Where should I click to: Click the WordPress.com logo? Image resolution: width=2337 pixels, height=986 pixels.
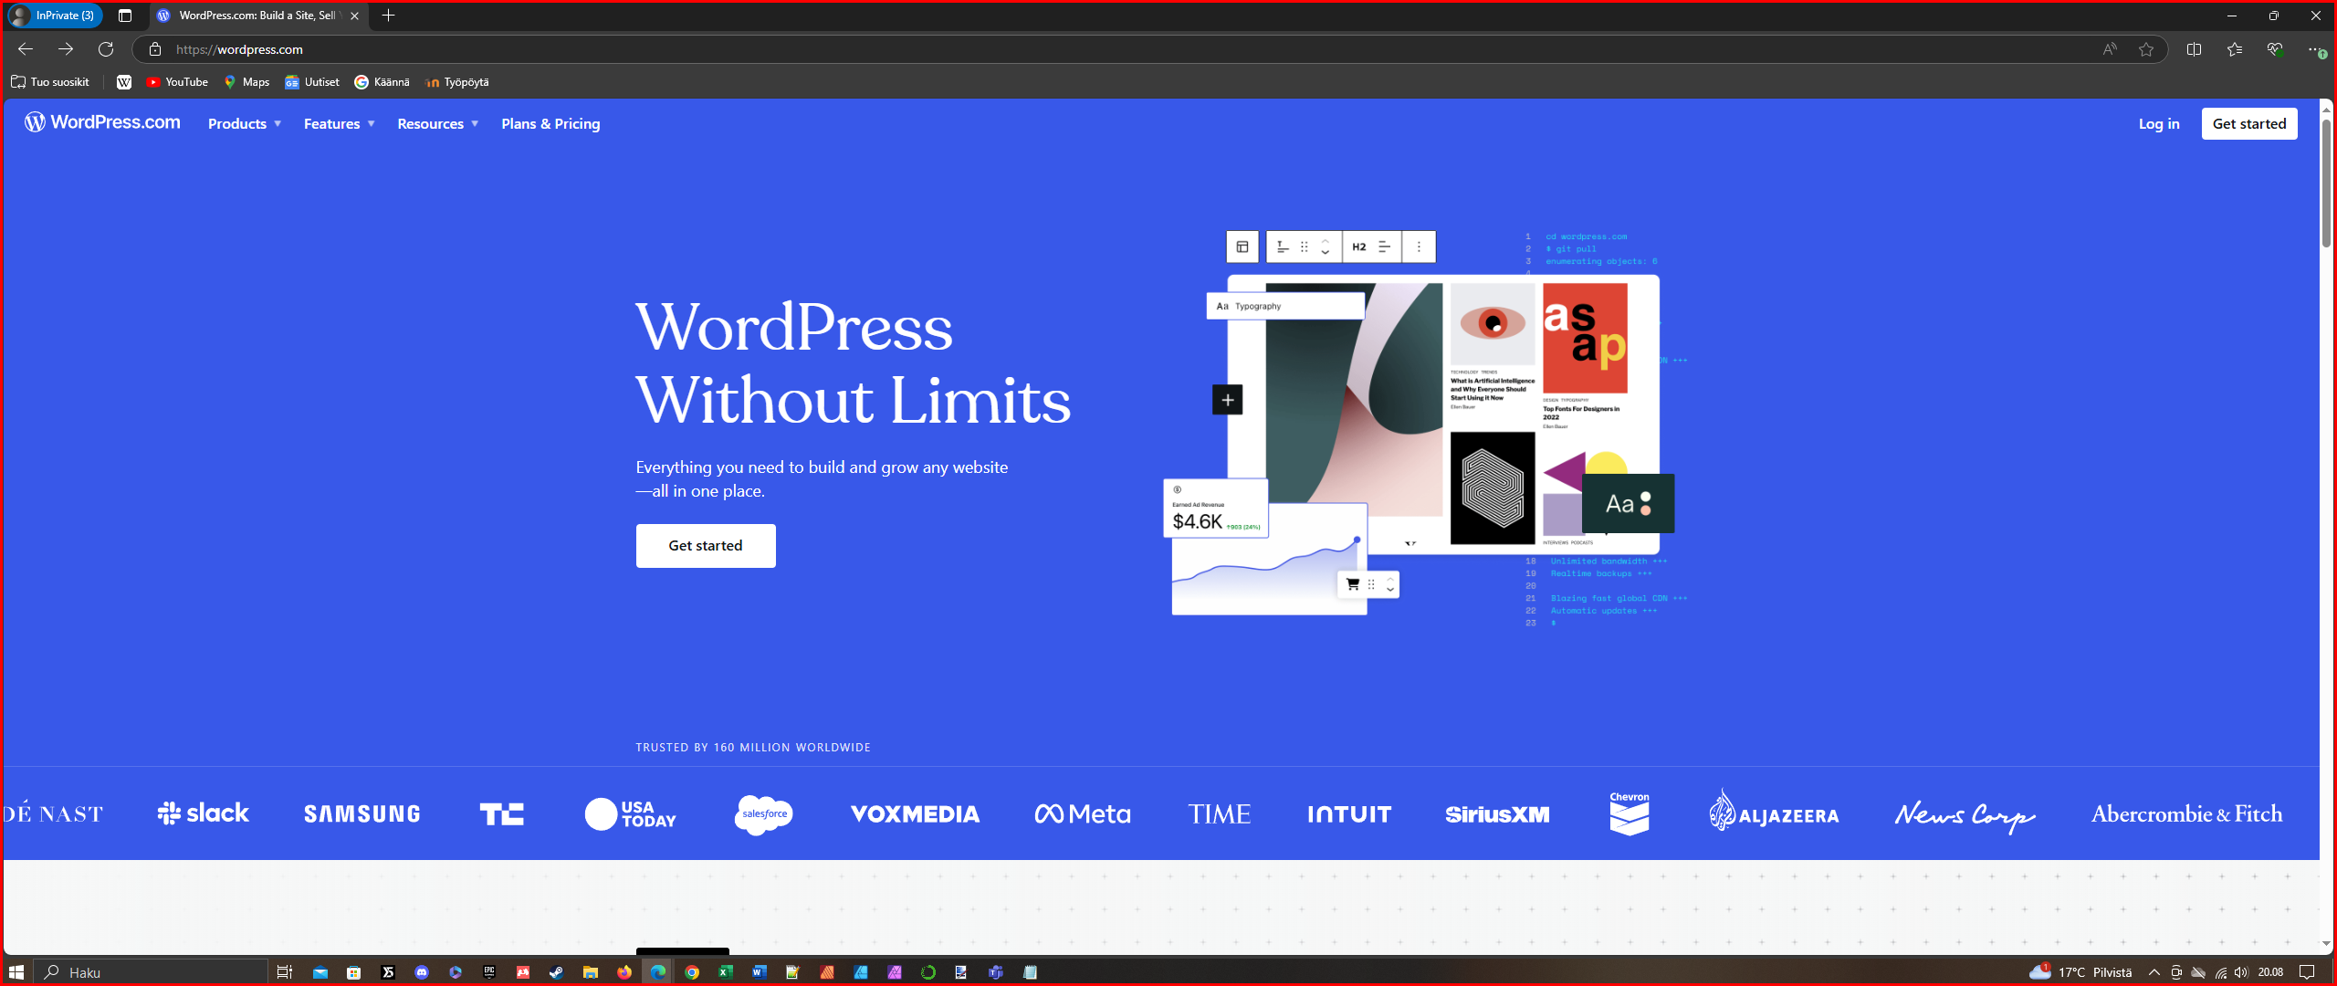pyautogui.click(x=102, y=122)
